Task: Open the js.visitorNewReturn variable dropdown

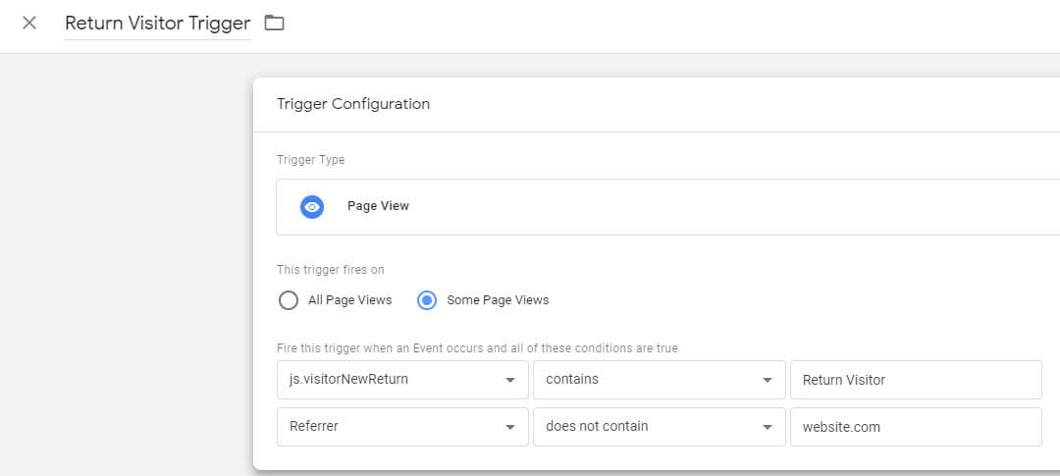Action: 402,380
